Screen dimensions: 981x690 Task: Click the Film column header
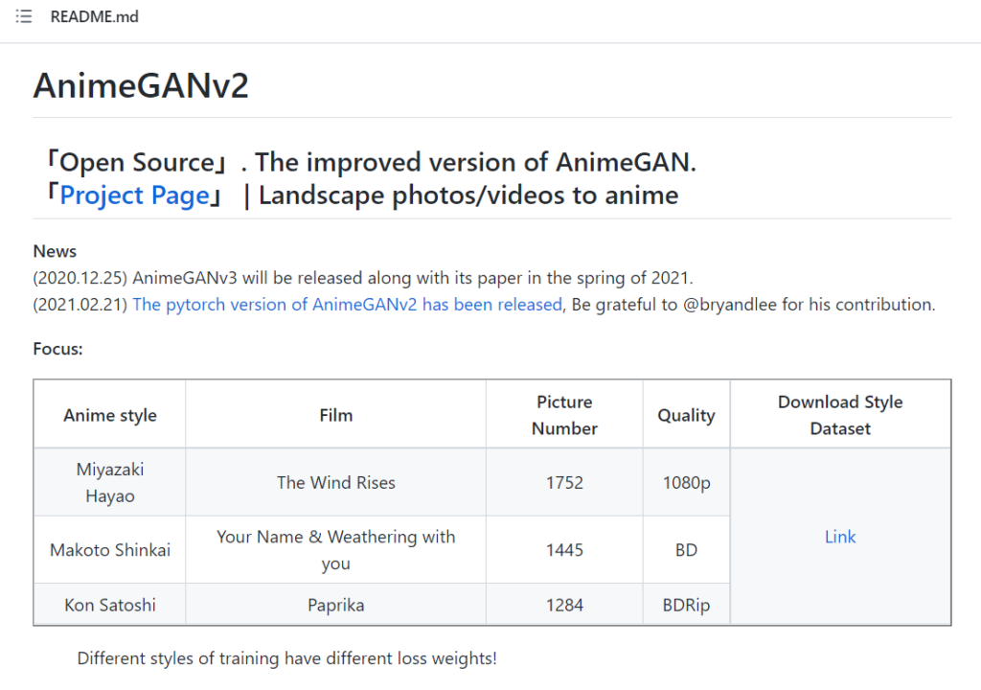pyautogui.click(x=335, y=413)
